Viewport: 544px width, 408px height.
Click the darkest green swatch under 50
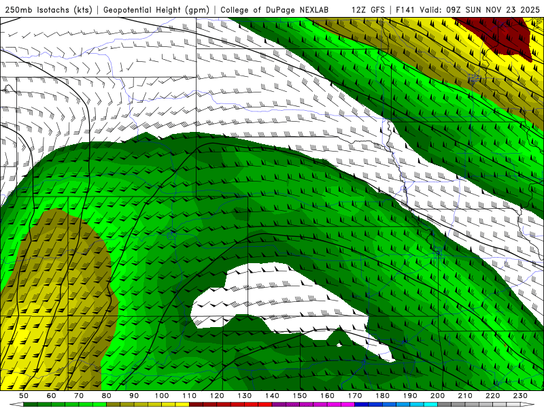pyautogui.click(x=30, y=405)
